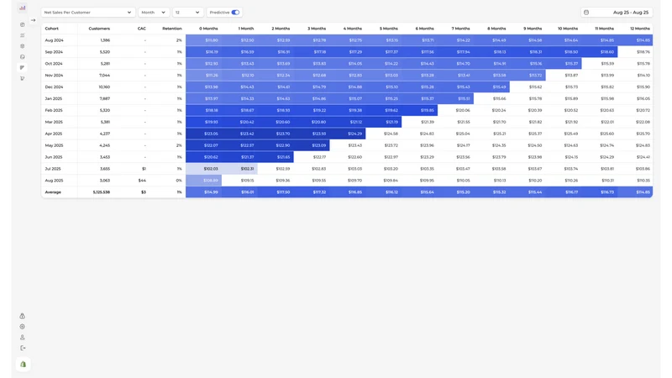Expand the sidebar with the arrow button
The width and height of the screenshot is (672, 378).
pos(33,20)
